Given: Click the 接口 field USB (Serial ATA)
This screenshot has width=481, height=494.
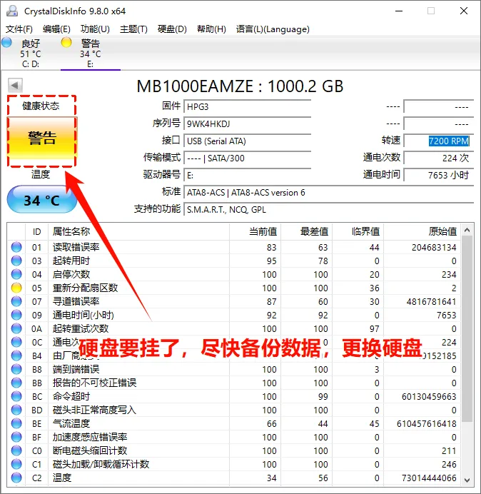Looking at the screenshot, I should pos(248,141).
